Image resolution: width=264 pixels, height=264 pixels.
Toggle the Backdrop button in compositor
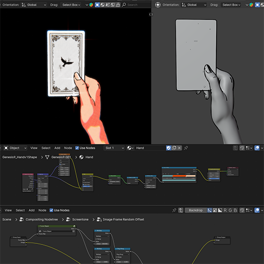tap(195, 210)
